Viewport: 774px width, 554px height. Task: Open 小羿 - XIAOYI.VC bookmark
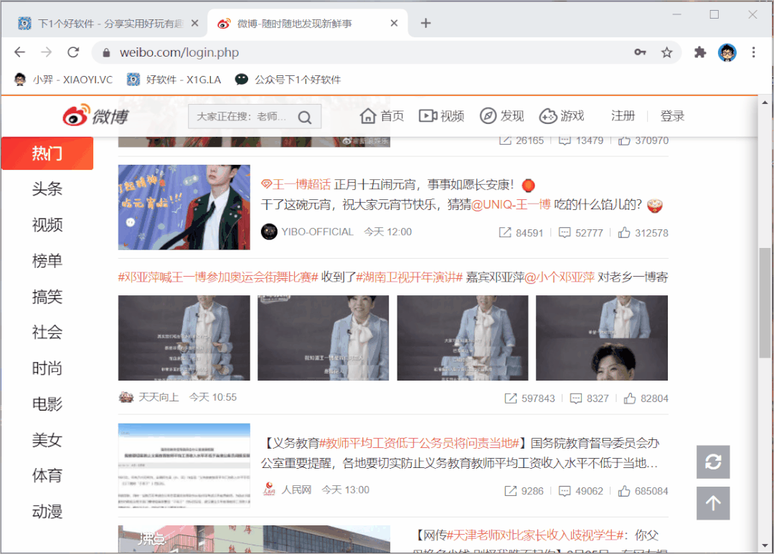click(64, 80)
